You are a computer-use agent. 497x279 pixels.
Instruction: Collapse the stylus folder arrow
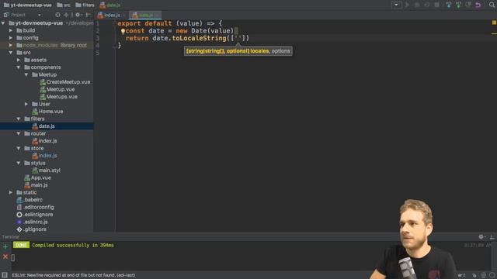tap(19, 163)
